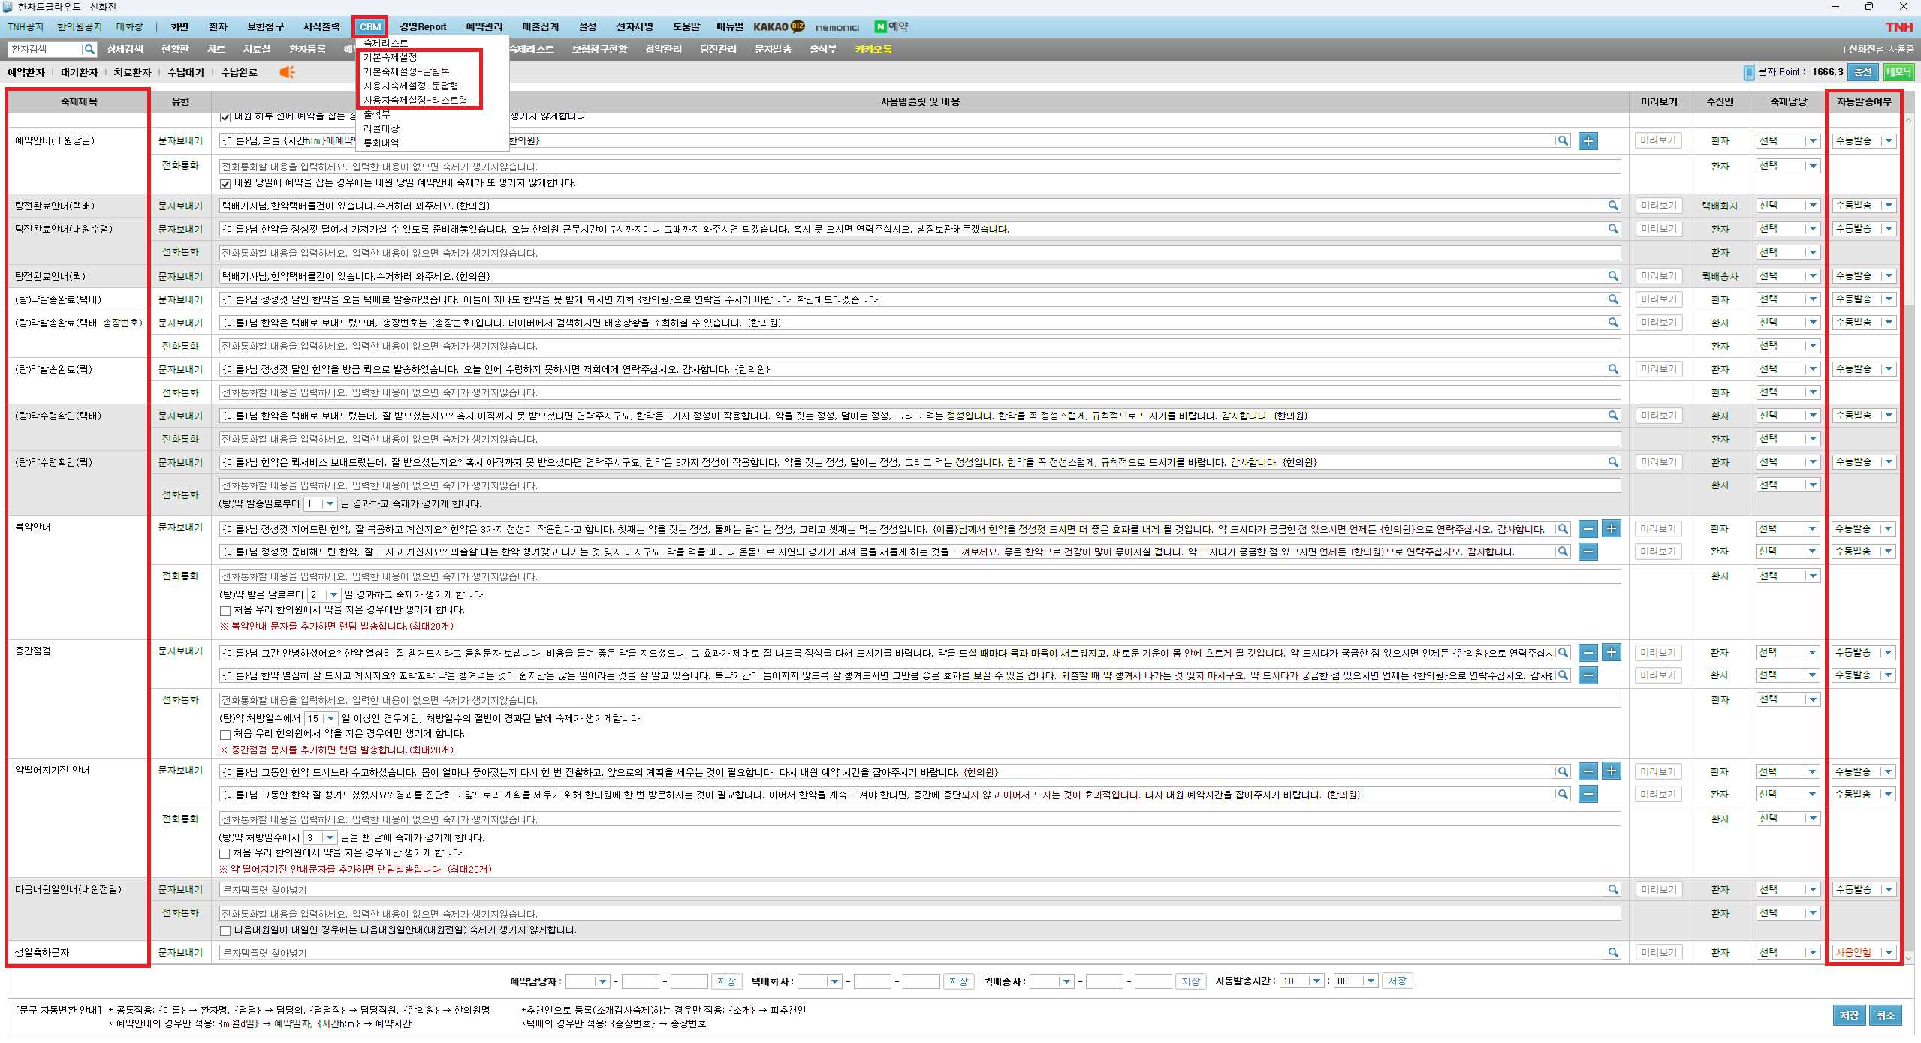
Task: Add template with plus in 예약안내(내원당일) row
Action: click(x=1588, y=141)
